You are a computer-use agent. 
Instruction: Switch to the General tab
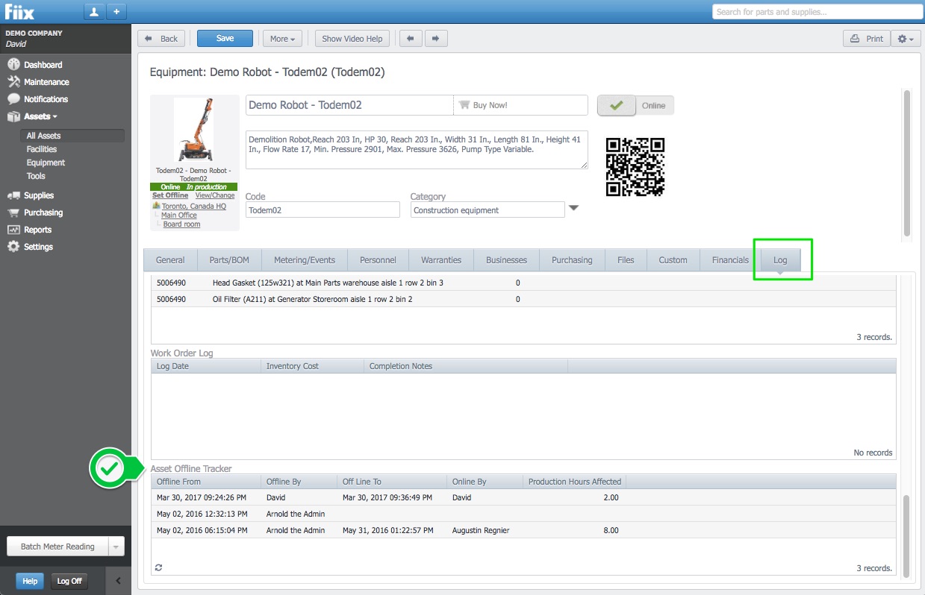tap(170, 260)
